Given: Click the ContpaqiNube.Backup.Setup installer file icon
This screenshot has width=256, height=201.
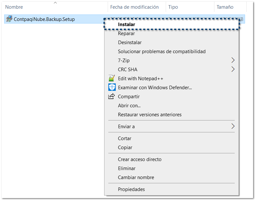Looking at the screenshot, I should point(9,19).
